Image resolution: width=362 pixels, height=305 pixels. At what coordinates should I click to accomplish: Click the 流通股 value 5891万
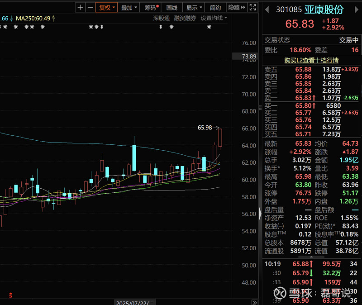tap(301, 251)
